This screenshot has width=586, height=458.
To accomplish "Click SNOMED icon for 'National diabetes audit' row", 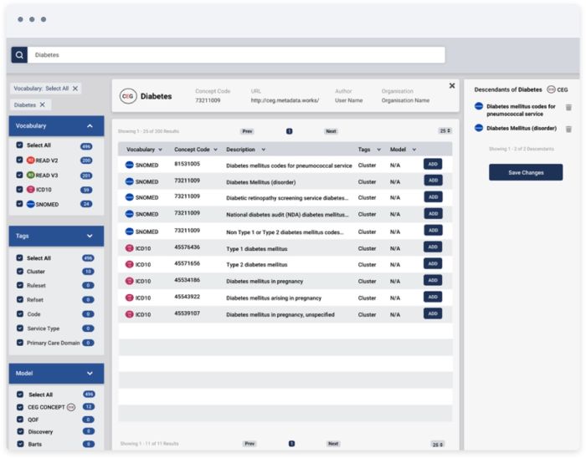I will pyautogui.click(x=129, y=214).
